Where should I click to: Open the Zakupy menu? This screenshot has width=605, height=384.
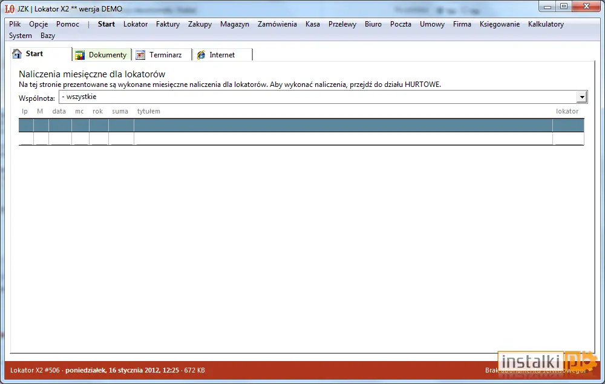pyautogui.click(x=200, y=24)
